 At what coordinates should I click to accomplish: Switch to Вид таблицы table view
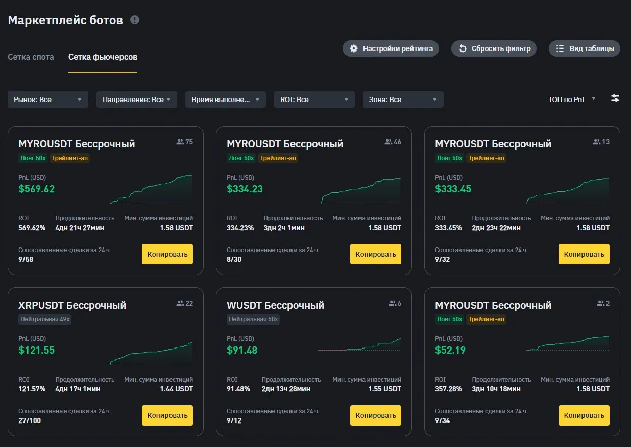click(x=585, y=48)
